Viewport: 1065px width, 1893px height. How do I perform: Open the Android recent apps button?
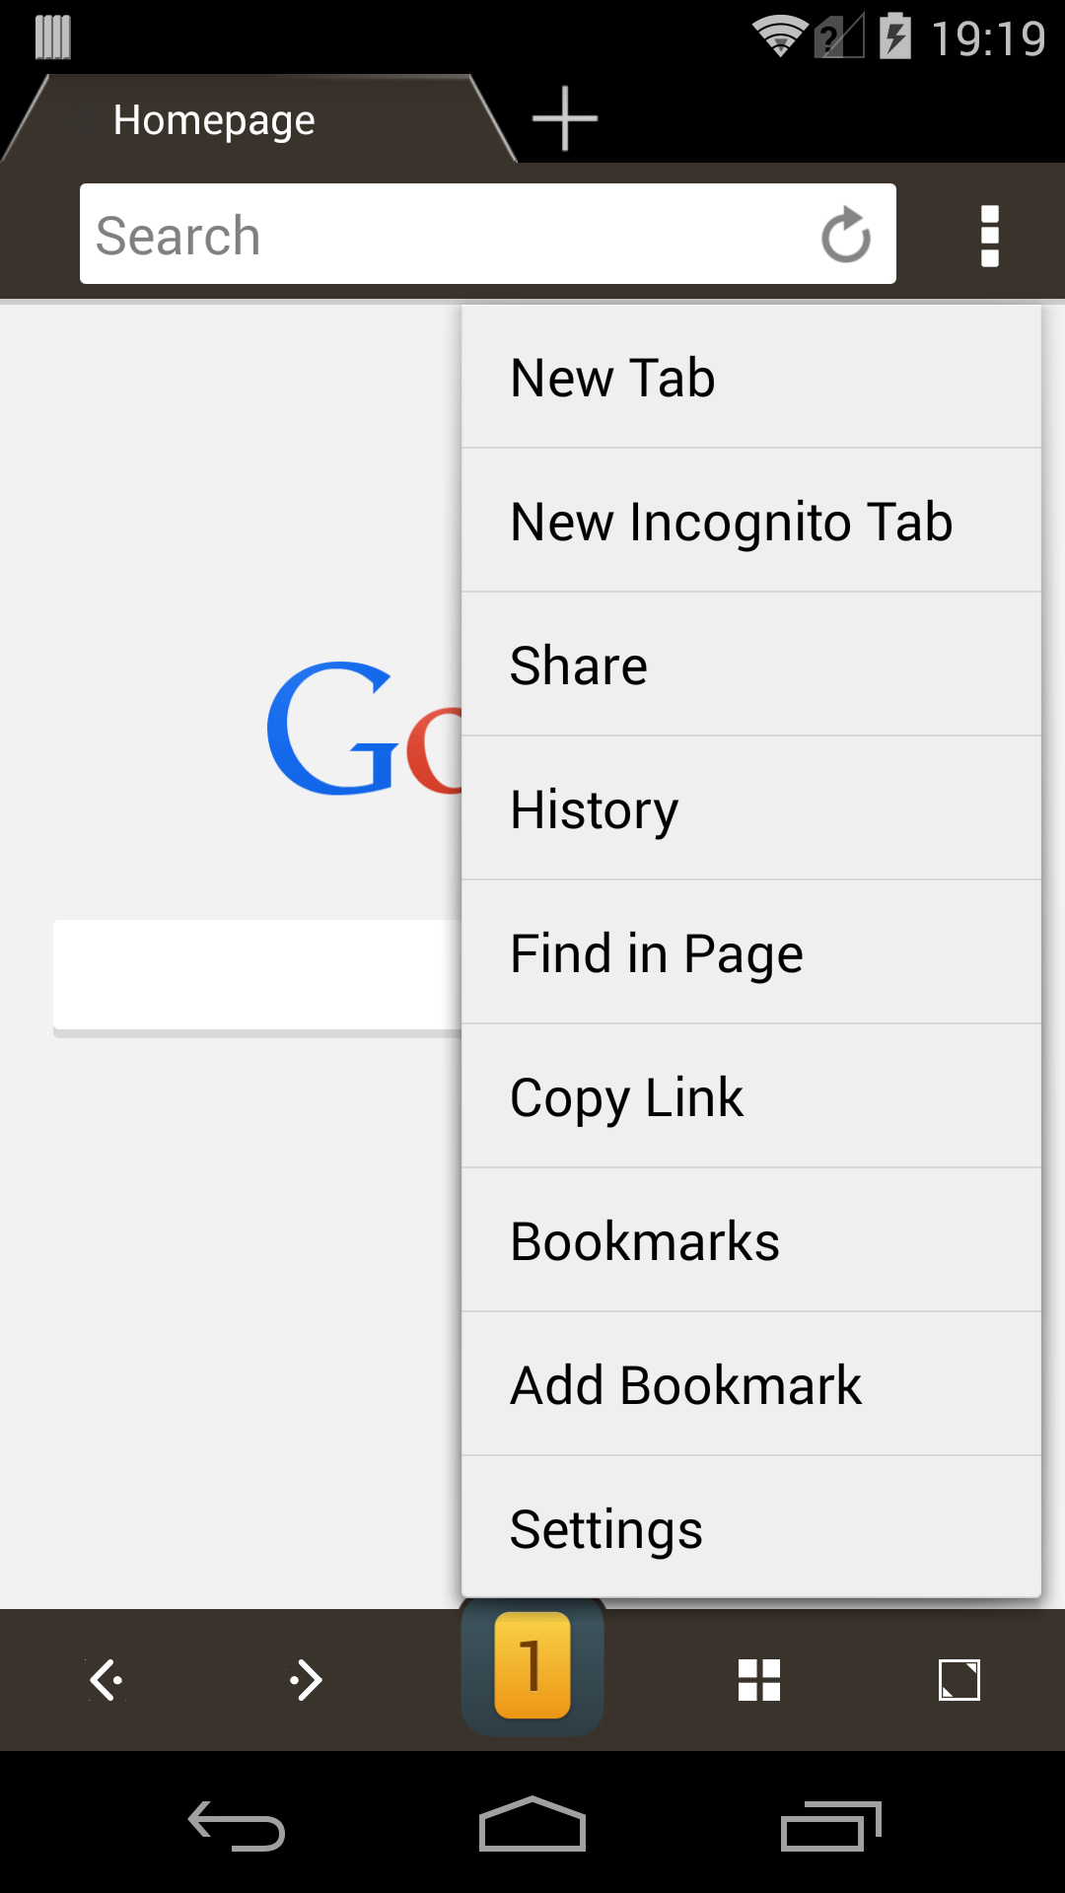tap(830, 1826)
